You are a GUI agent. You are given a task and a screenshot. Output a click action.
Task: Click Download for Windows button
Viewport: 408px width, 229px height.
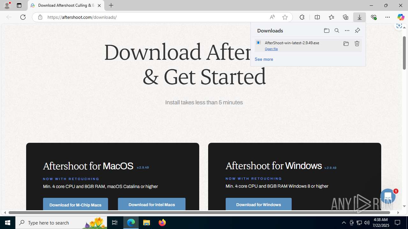(x=259, y=205)
